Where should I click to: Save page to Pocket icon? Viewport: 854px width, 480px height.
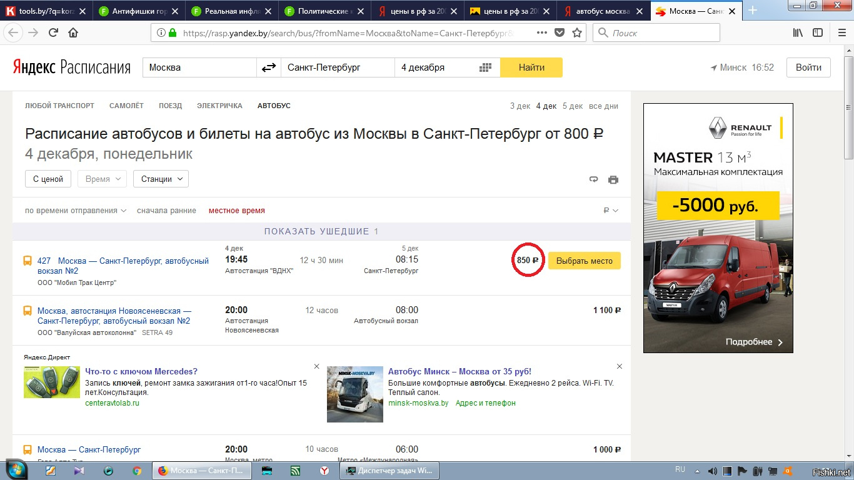click(x=560, y=32)
